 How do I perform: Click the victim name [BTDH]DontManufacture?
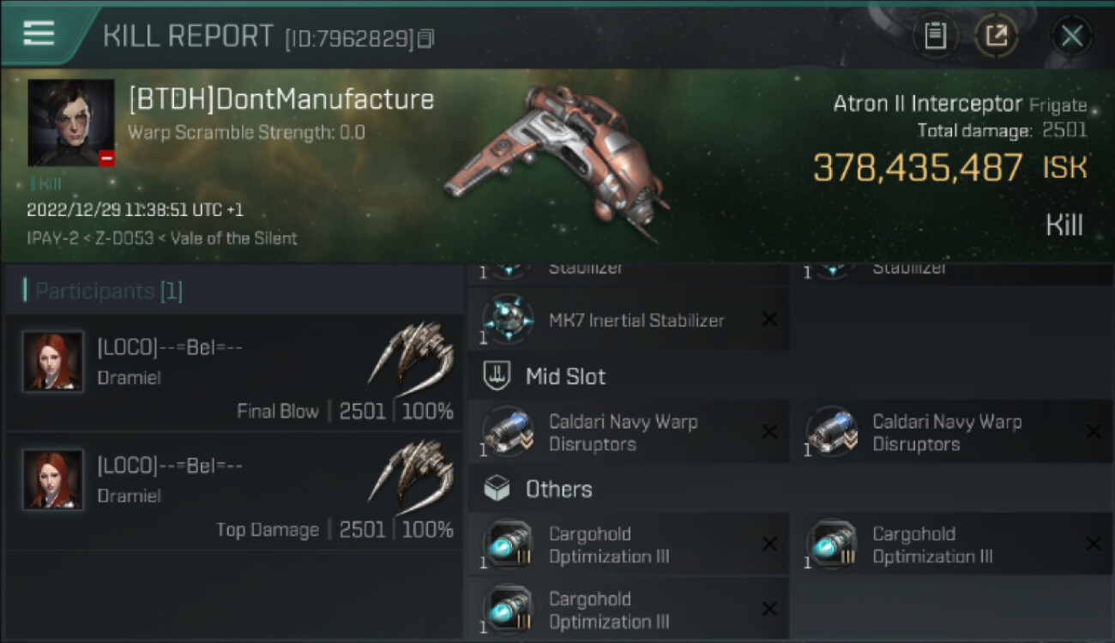coord(281,99)
